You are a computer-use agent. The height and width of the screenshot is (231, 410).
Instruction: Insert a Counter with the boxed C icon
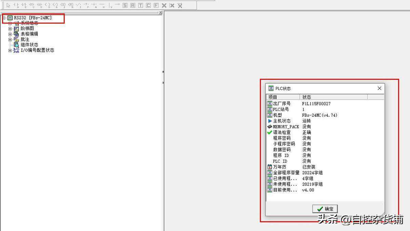pos(148,5)
